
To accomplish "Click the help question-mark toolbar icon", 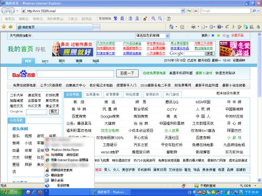I will [x=168, y=18].
